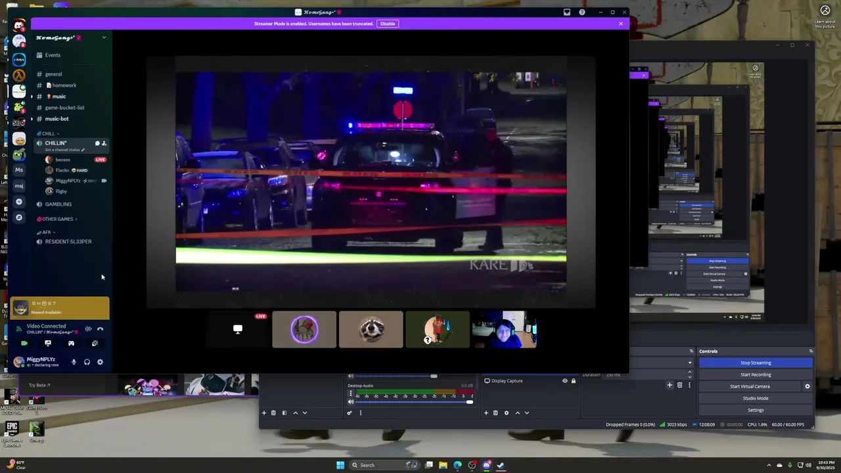Select the purple-ringed avatar participant tile
This screenshot has height=473, width=841.
coord(304,329)
